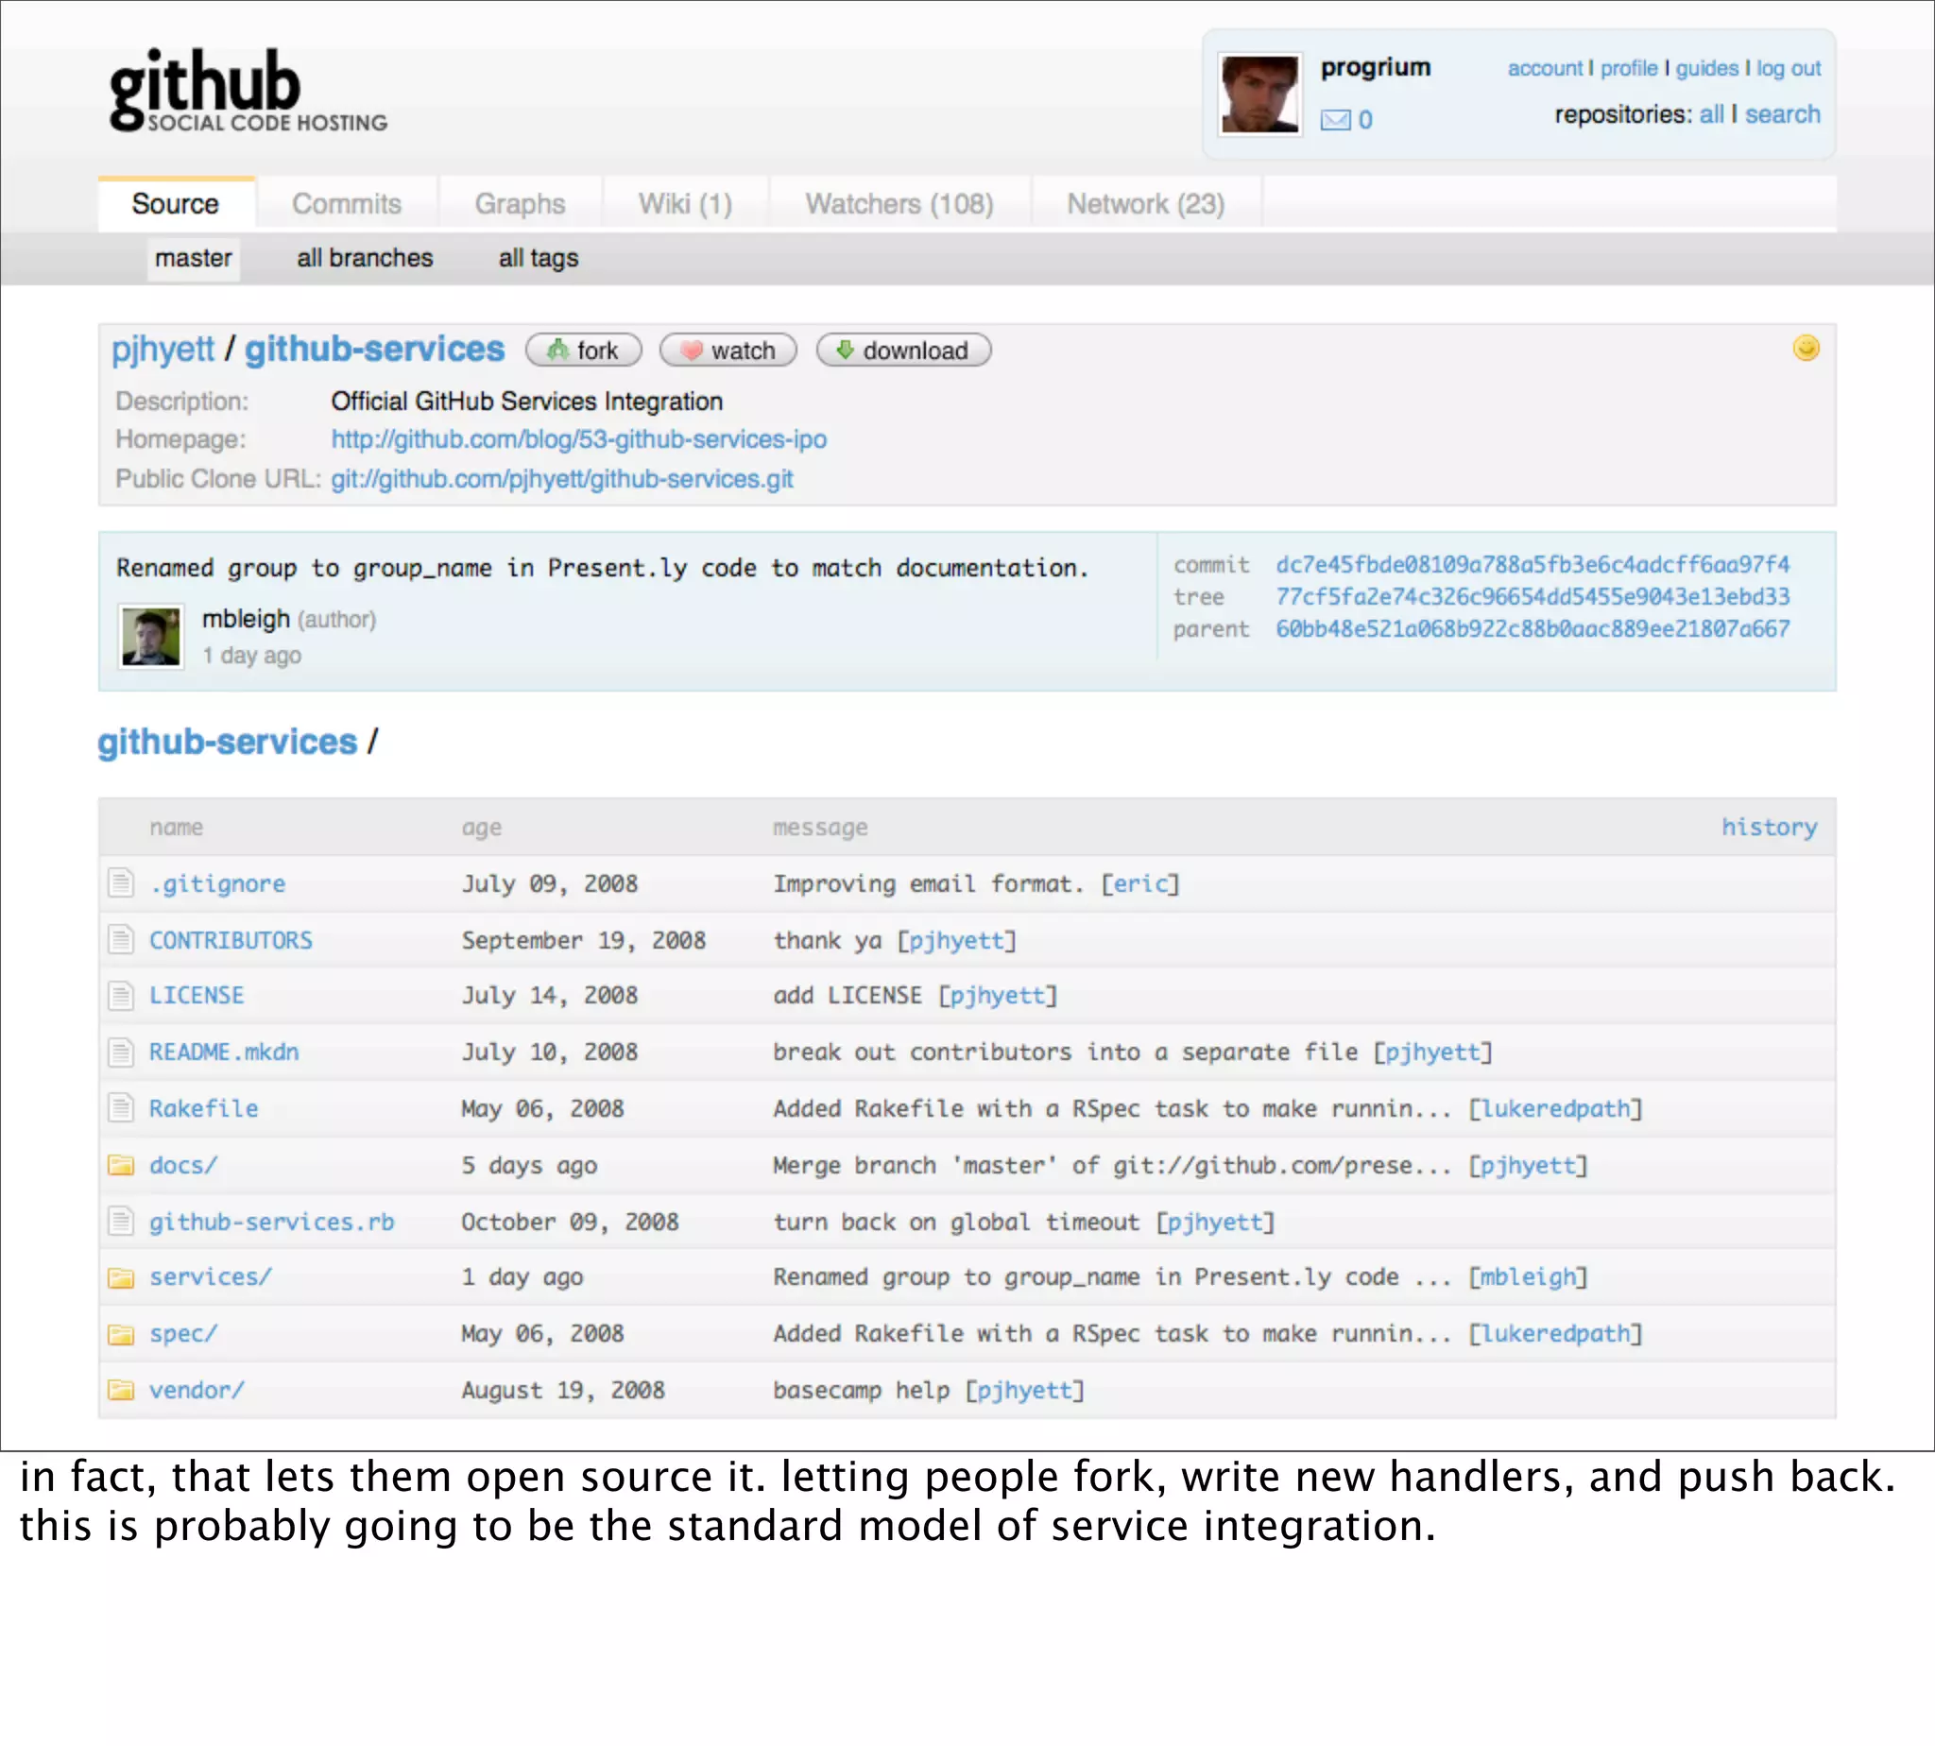Open repositories search link
The image size is (1935, 1746).
[x=1782, y=114]
